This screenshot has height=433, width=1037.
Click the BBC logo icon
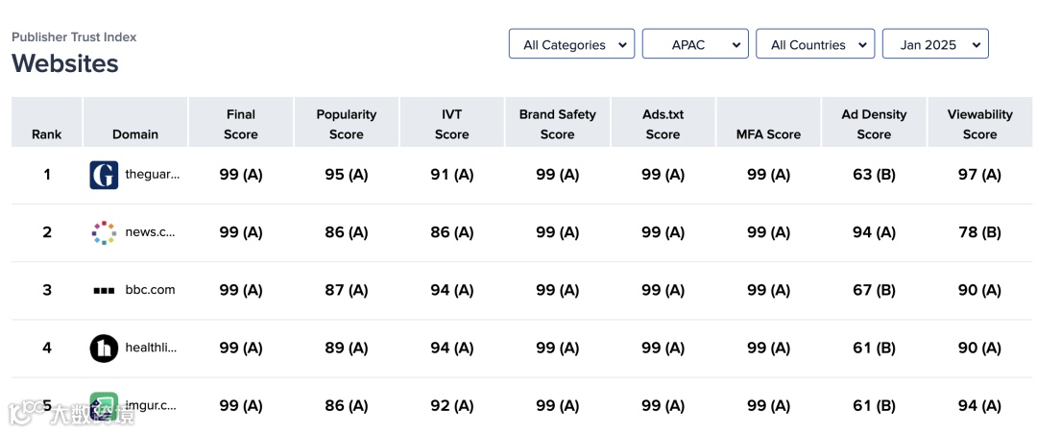pyautogui.click(x=104, y=290)
